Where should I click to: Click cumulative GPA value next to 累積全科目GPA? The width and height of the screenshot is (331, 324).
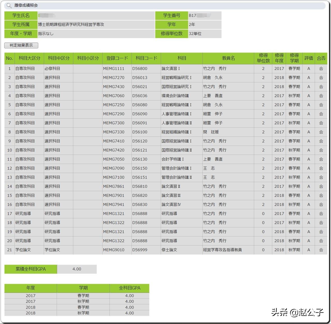pos(77,269)
